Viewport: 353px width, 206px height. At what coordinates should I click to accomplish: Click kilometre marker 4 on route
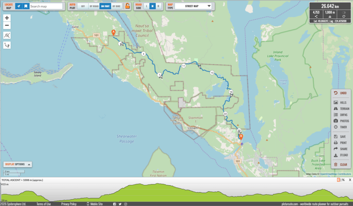tap(143, 54)
